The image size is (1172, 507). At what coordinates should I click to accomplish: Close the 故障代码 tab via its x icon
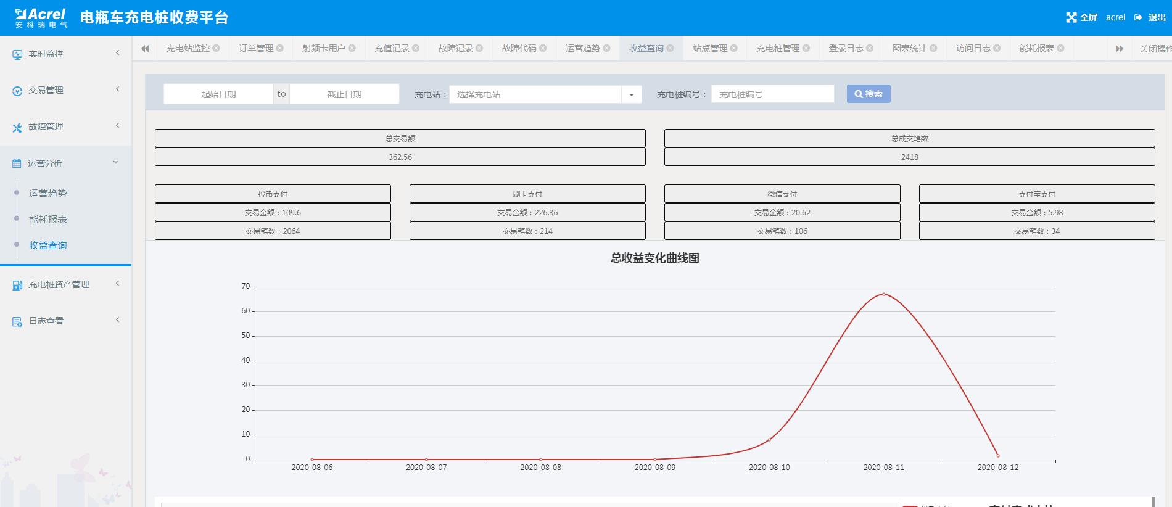[x=543, y=48]
